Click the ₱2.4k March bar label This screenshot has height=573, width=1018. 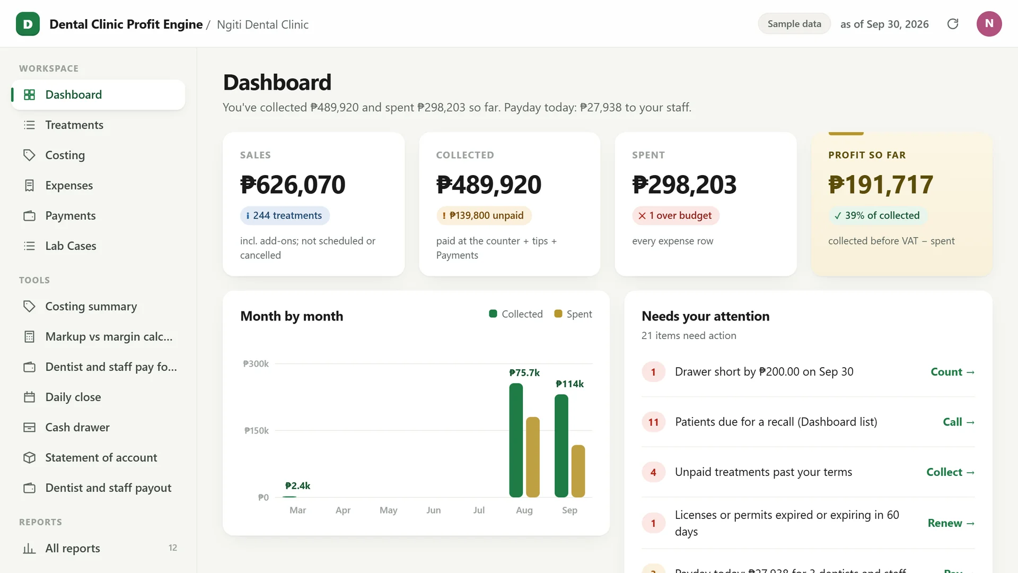click(x=297, y=485)
